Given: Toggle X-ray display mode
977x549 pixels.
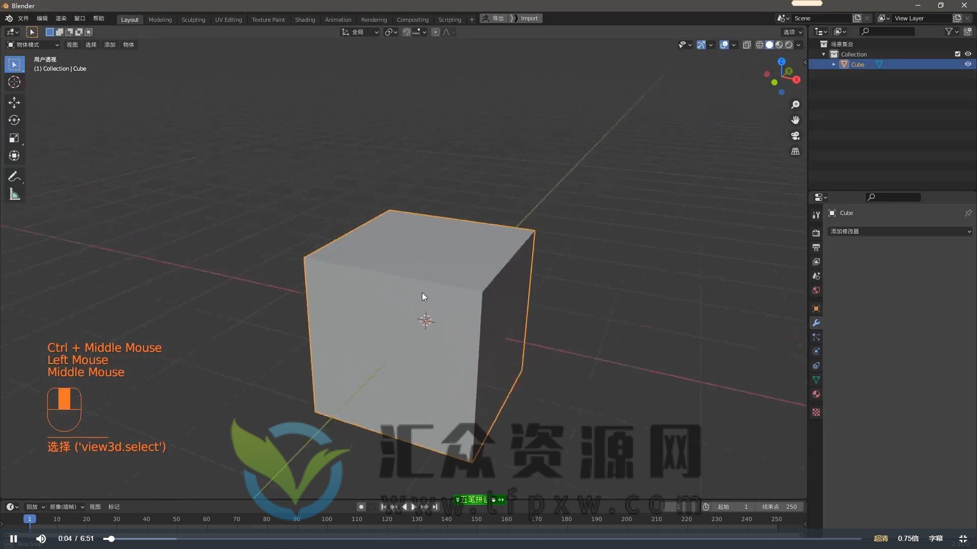Looking at the screenshot, I should (x=746, y=45).
